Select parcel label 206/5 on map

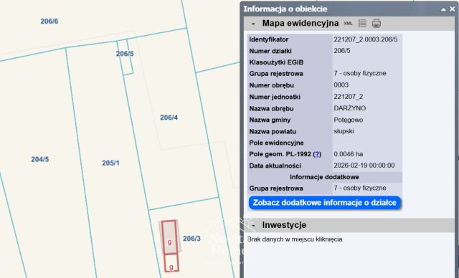point(125,54)
